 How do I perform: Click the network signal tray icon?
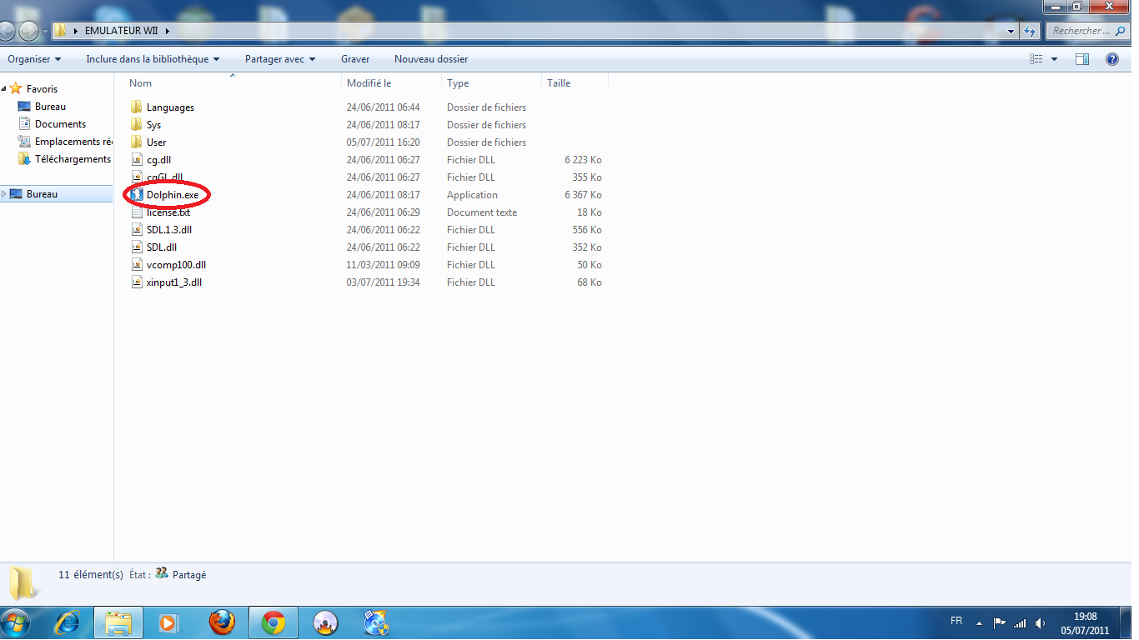point(1020,622)
